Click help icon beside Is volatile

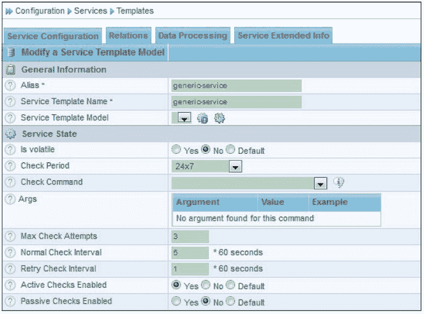pos(10,150)
